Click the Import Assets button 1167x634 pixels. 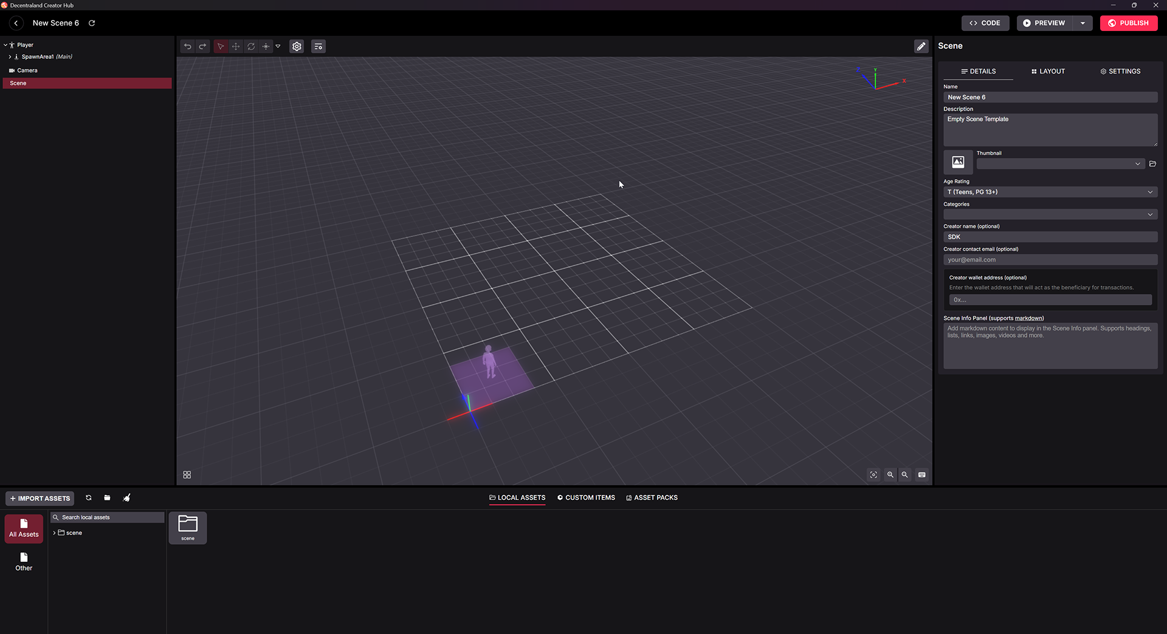coord(40,499)
